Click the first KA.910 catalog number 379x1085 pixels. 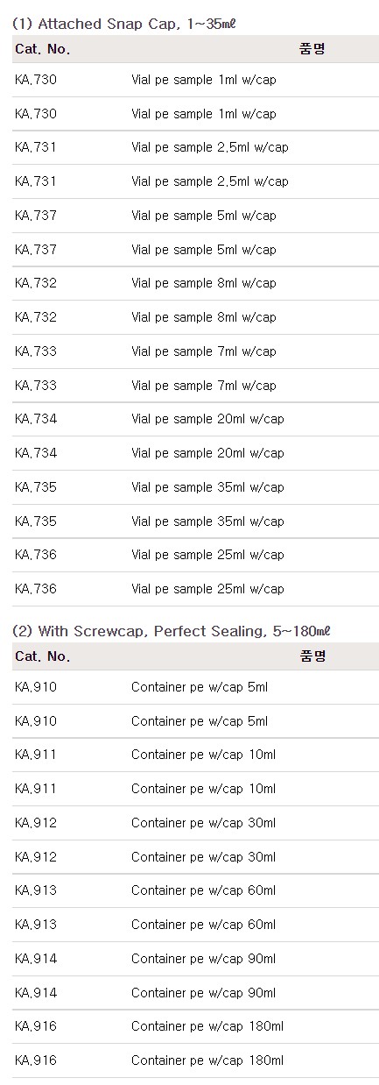point(35,687)
